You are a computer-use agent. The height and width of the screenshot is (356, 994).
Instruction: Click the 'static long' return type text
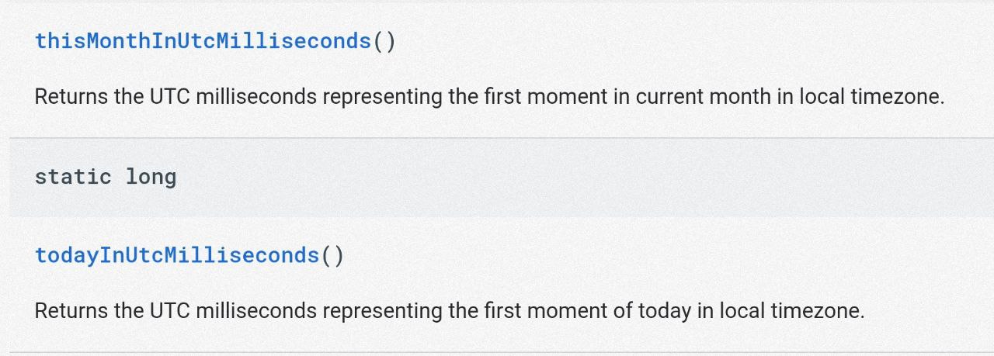click(x=106, y=177)
